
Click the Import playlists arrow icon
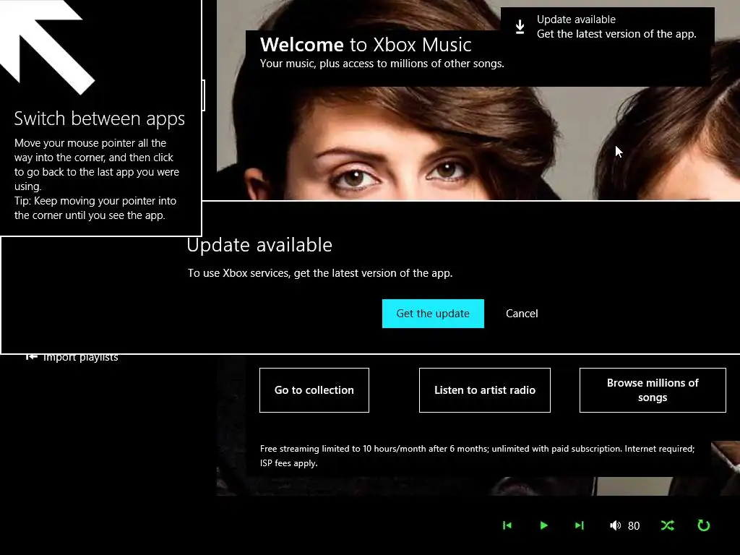tap(31, 357)
